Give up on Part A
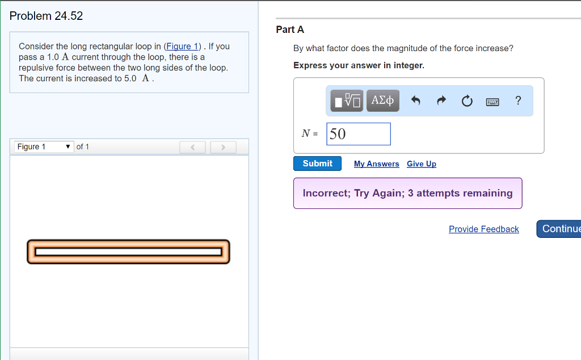 coord(421,164)
